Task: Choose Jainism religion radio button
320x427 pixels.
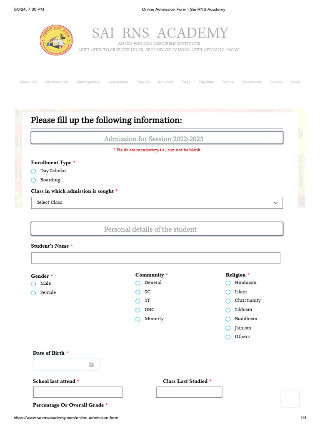Action: click(228, 329)
